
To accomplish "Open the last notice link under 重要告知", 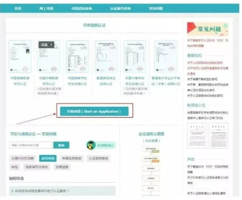I will pos(205,95).
